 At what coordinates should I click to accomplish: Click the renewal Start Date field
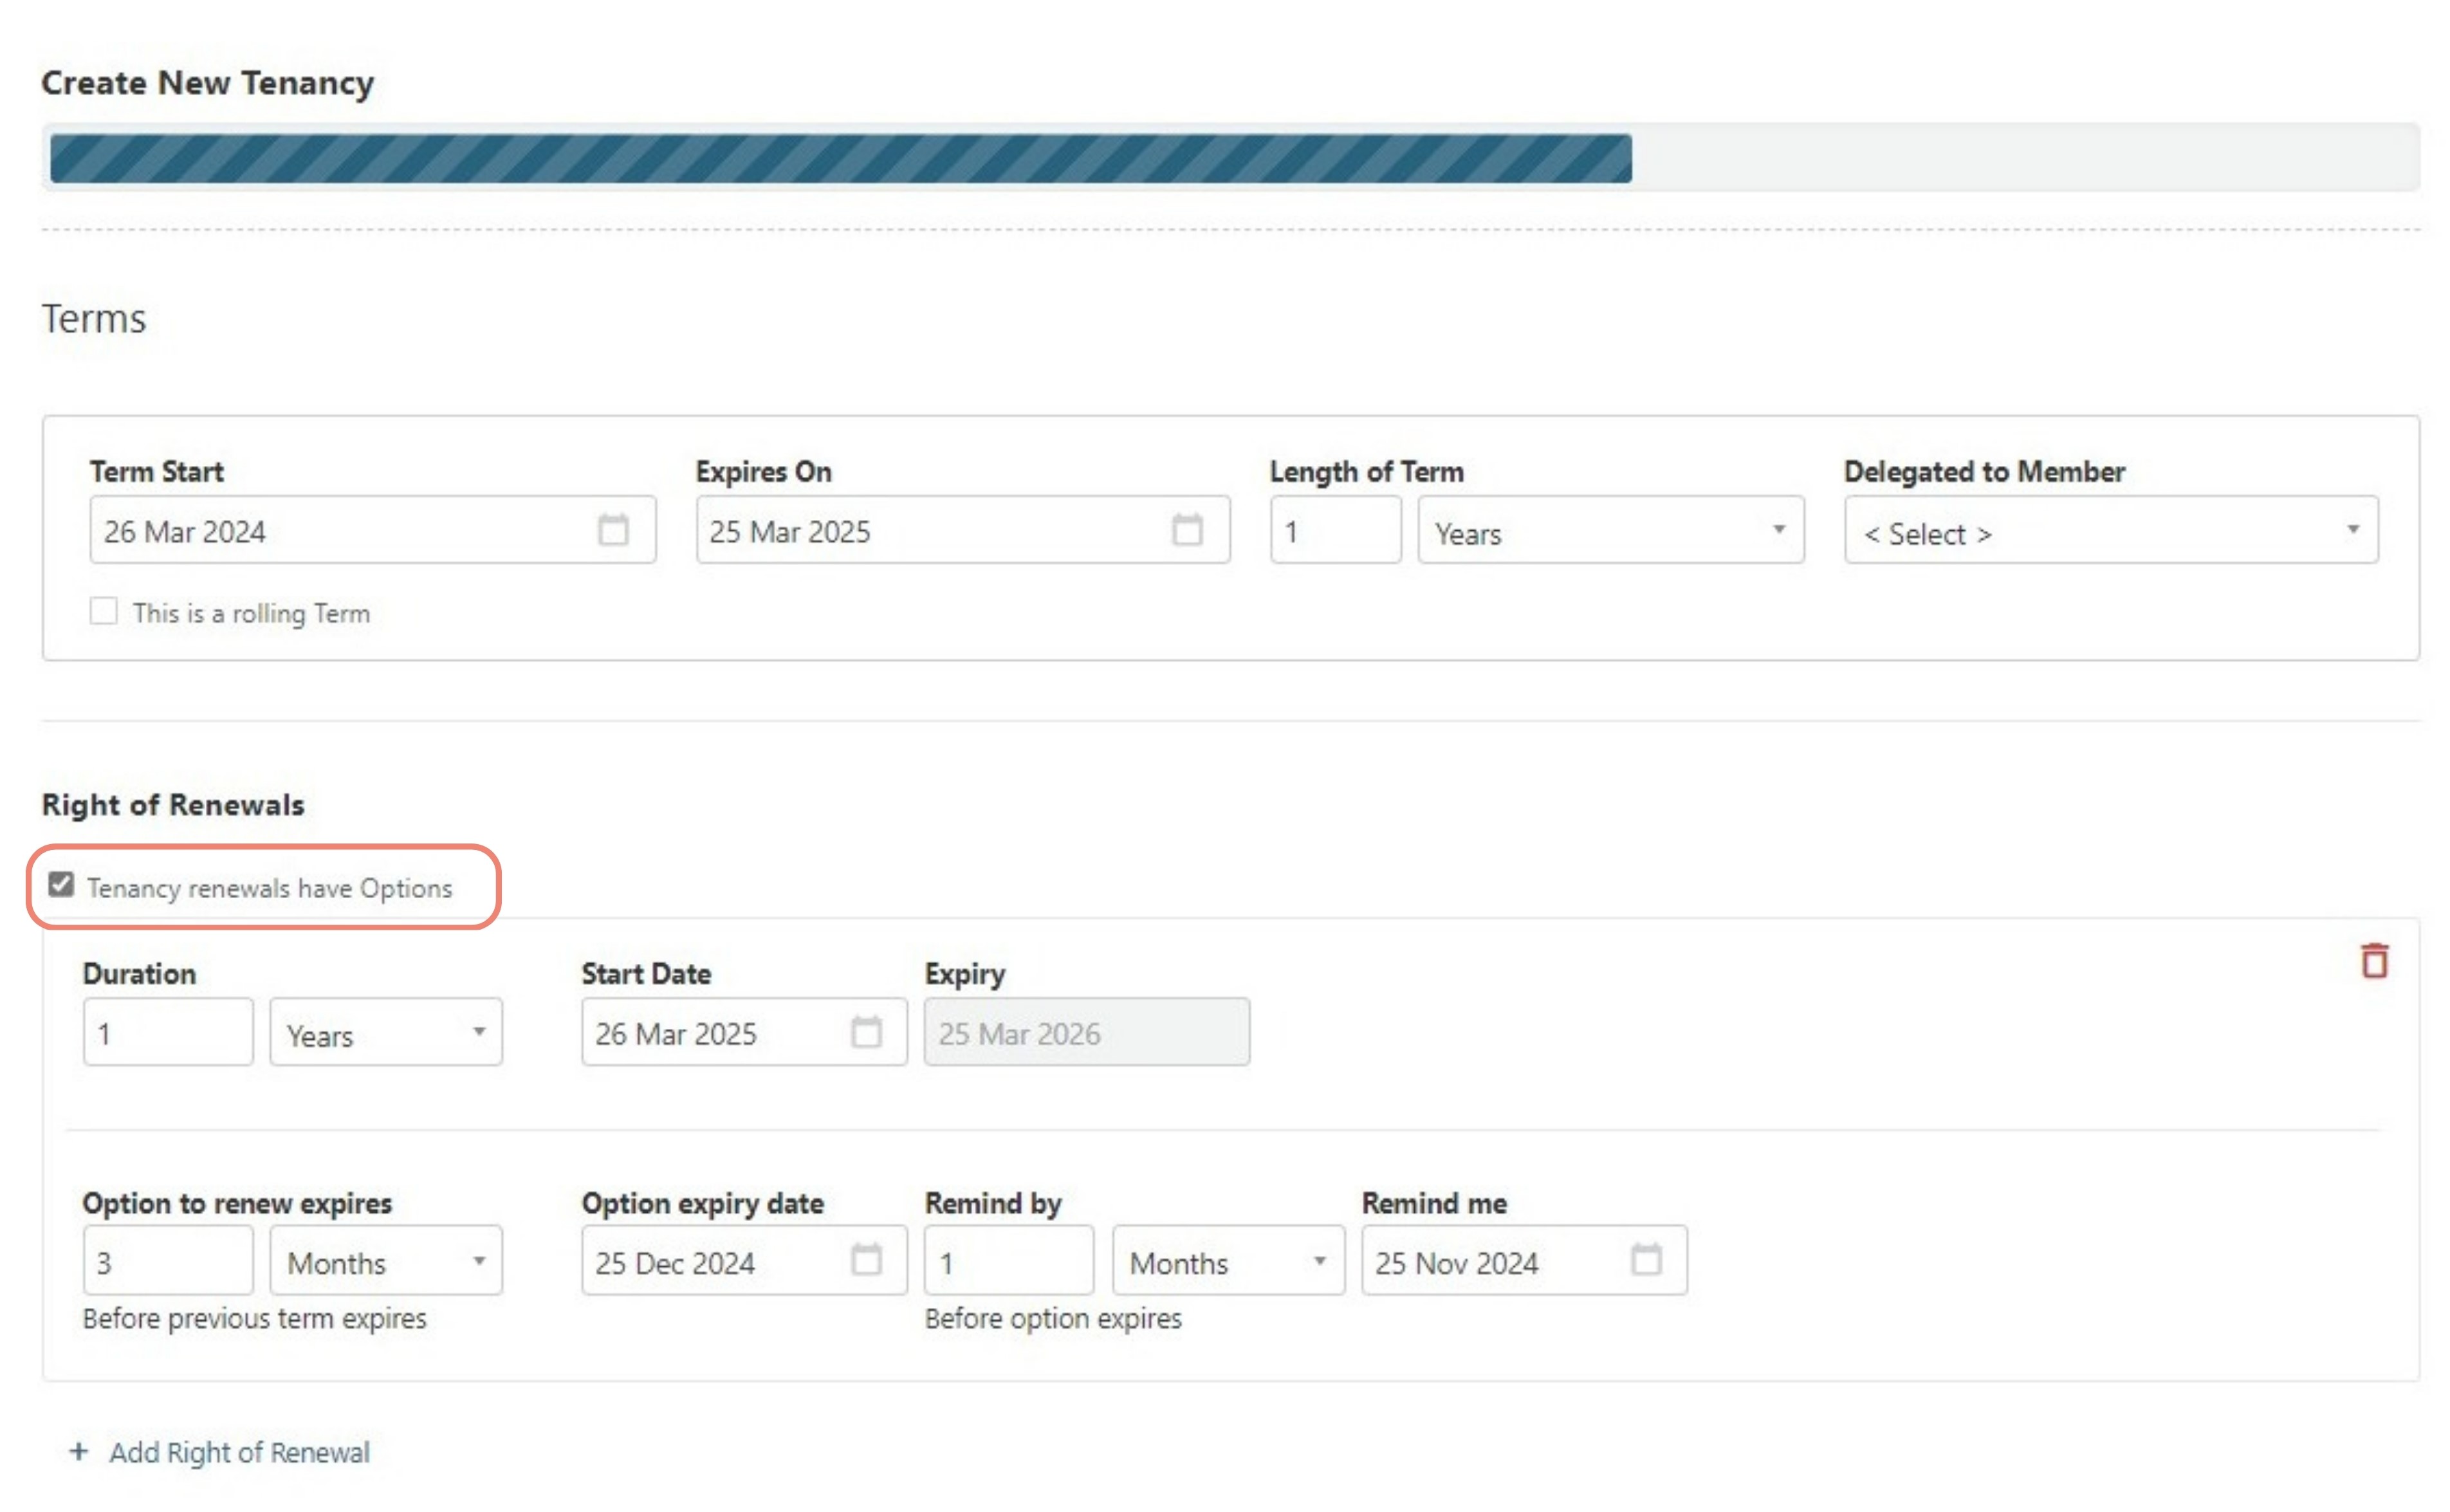coord(744,1032)
